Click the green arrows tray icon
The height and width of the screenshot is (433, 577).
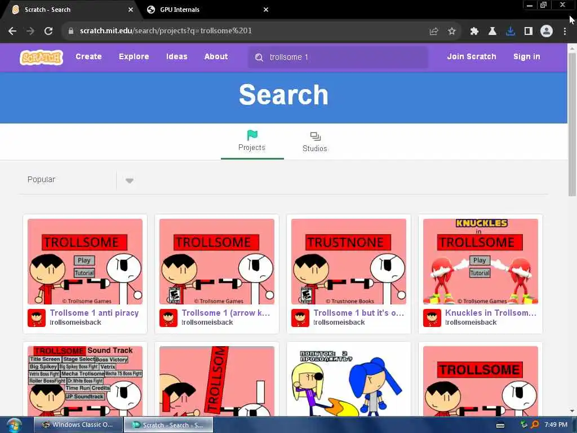coord(523,425)
